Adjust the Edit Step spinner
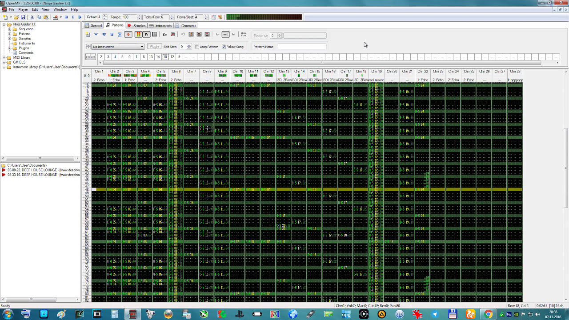The height and width of the screenshot is (320, 569). coord(189,47)
